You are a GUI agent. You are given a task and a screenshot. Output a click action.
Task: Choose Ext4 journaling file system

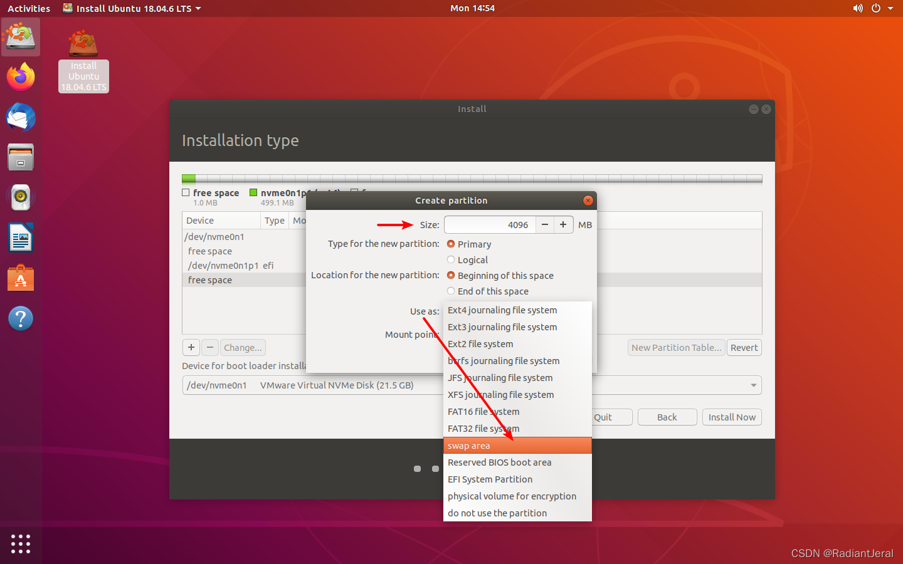(517, 310)
